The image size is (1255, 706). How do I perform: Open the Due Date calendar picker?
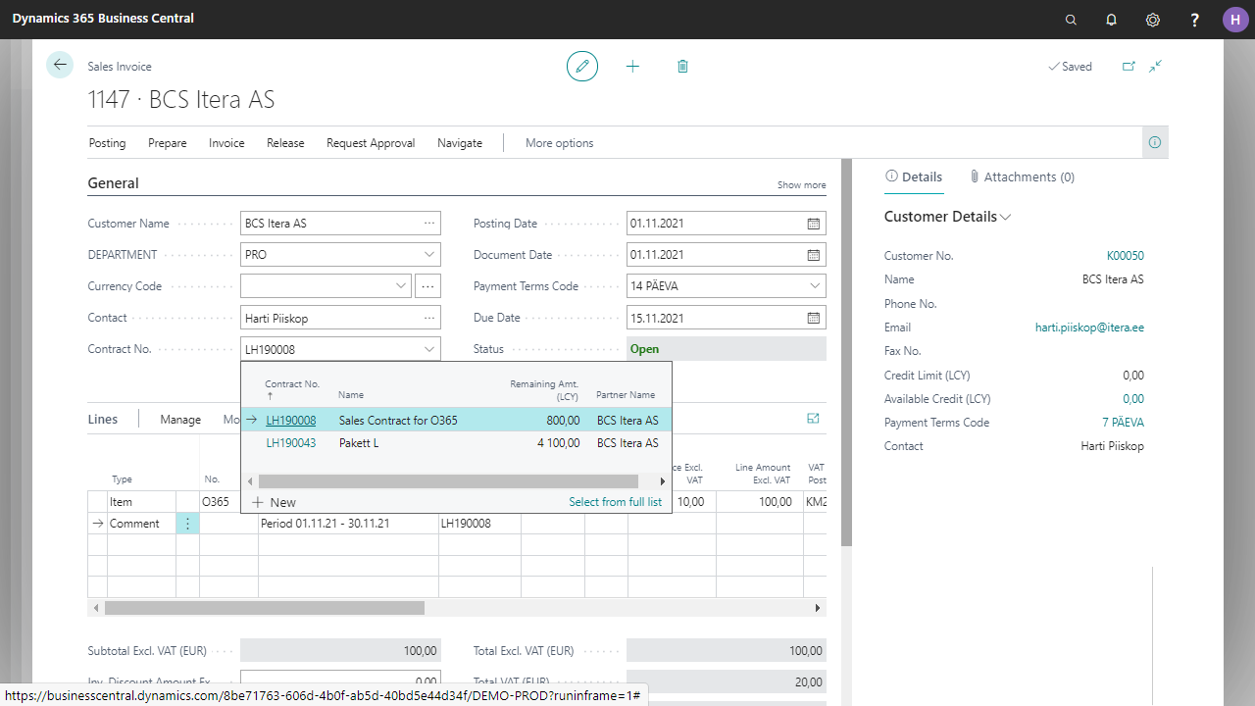[x=813, y=318]
